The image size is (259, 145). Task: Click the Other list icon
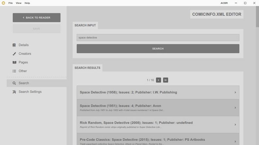(x=14, y=71)
